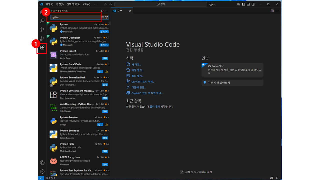Toggle secondary side bar visibility
The width and height of the screenshot is (320, 180).
click(253, 4)
